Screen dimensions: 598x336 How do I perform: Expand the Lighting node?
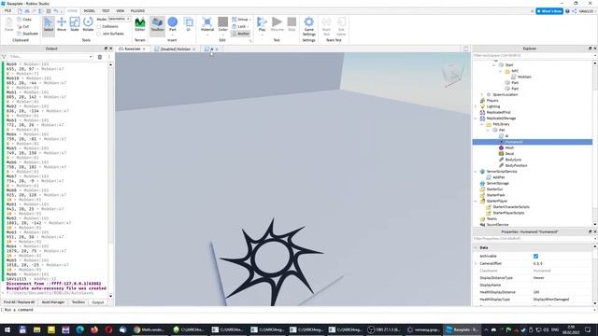[476, 106]
